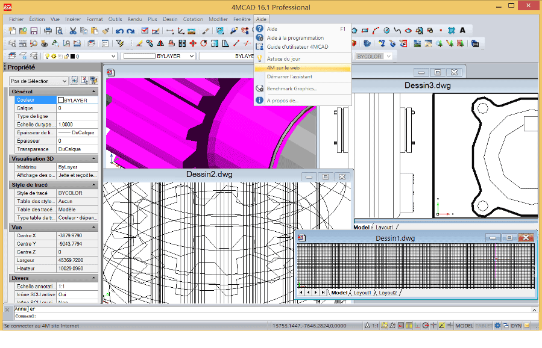Collapse the Divers section
The height and width of the screenshot is (348, 542).
tap(93, 278)
